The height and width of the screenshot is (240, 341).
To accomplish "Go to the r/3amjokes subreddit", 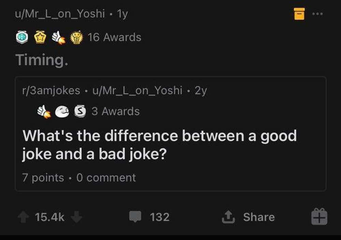I will click(51, 91).
